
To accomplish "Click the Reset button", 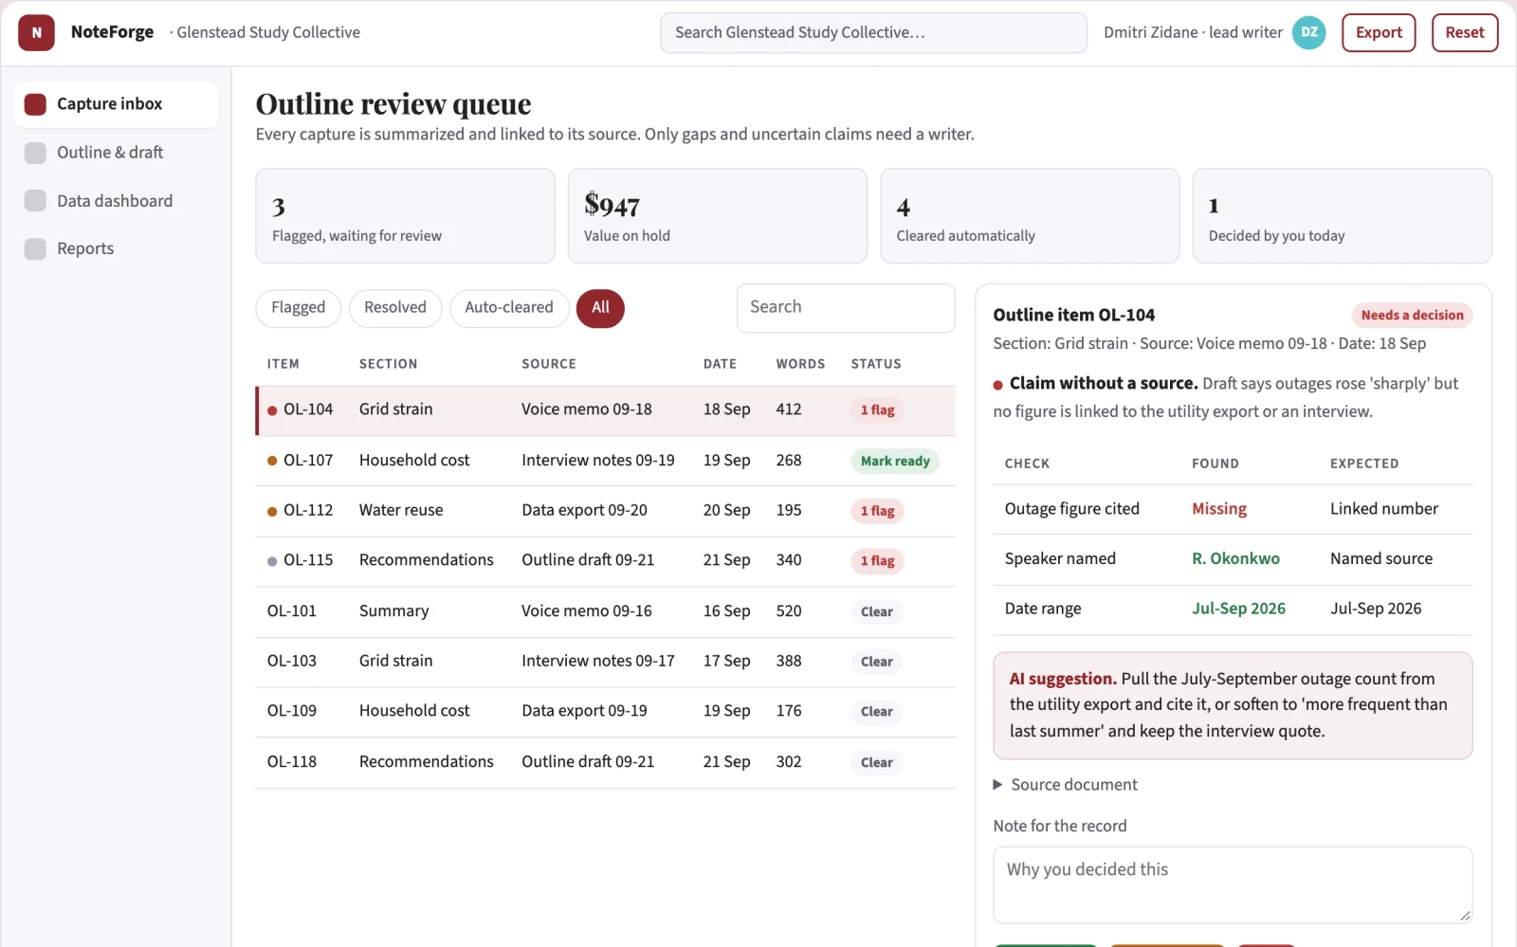I will tap(1465, 32).
